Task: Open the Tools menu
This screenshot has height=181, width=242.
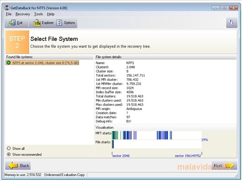Action: pyautogui.click(x=38, y=14)
